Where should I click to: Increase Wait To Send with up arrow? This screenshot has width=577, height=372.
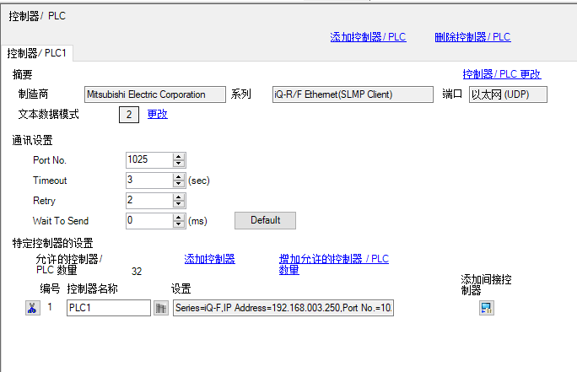pos(178,217)
